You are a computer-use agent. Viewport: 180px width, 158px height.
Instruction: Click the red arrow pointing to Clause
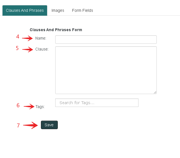coord(28,50)
